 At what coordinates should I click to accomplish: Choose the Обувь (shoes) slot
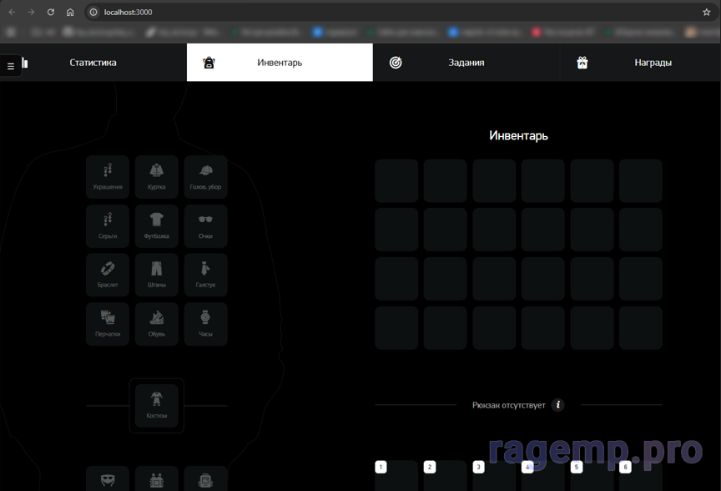click(156, 324)
